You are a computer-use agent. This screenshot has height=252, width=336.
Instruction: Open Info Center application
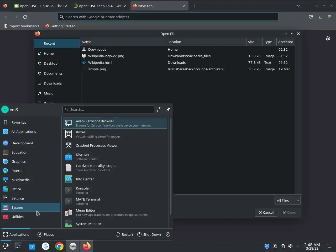coord(115,179)
